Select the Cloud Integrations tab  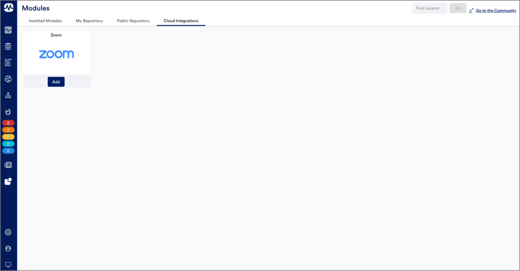(181, 20)
